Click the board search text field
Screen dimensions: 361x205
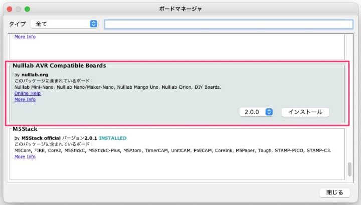[228, 24]
